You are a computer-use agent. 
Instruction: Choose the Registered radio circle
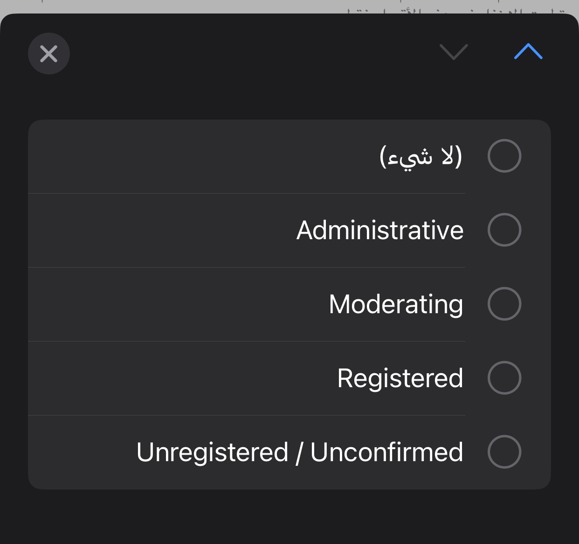coord(504,378)
